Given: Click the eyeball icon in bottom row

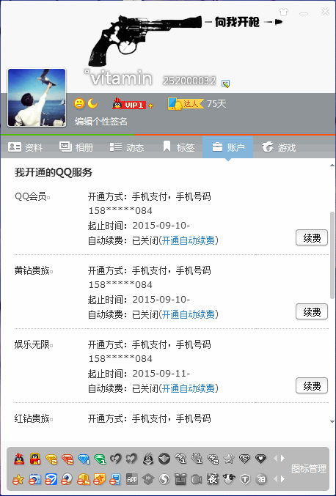Looking at the screenshot, I should coord(67,480).
